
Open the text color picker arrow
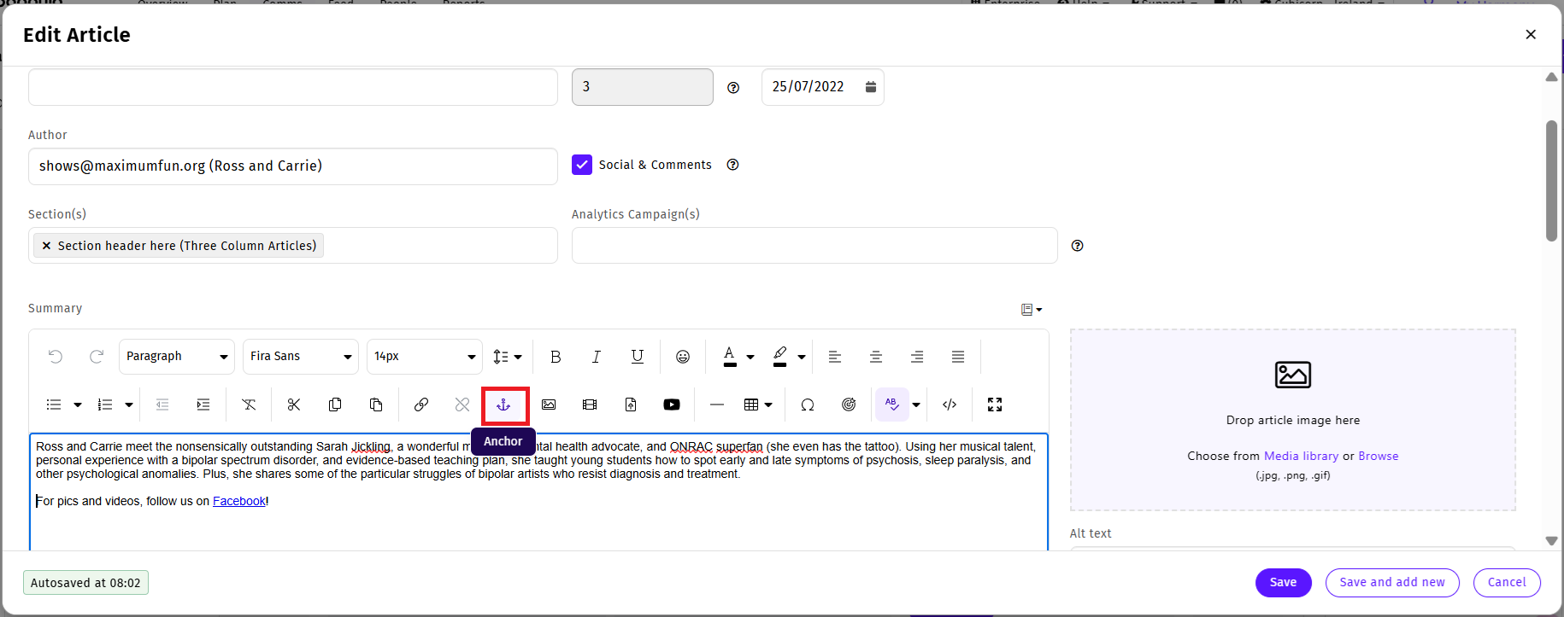pyautogui.click(x=750, y=358)
